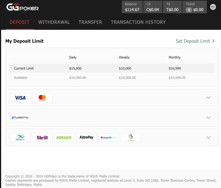The height and width of the screenshot is (188, 221).
Task: Open the Transfer tab
Action: pos(90,22)
